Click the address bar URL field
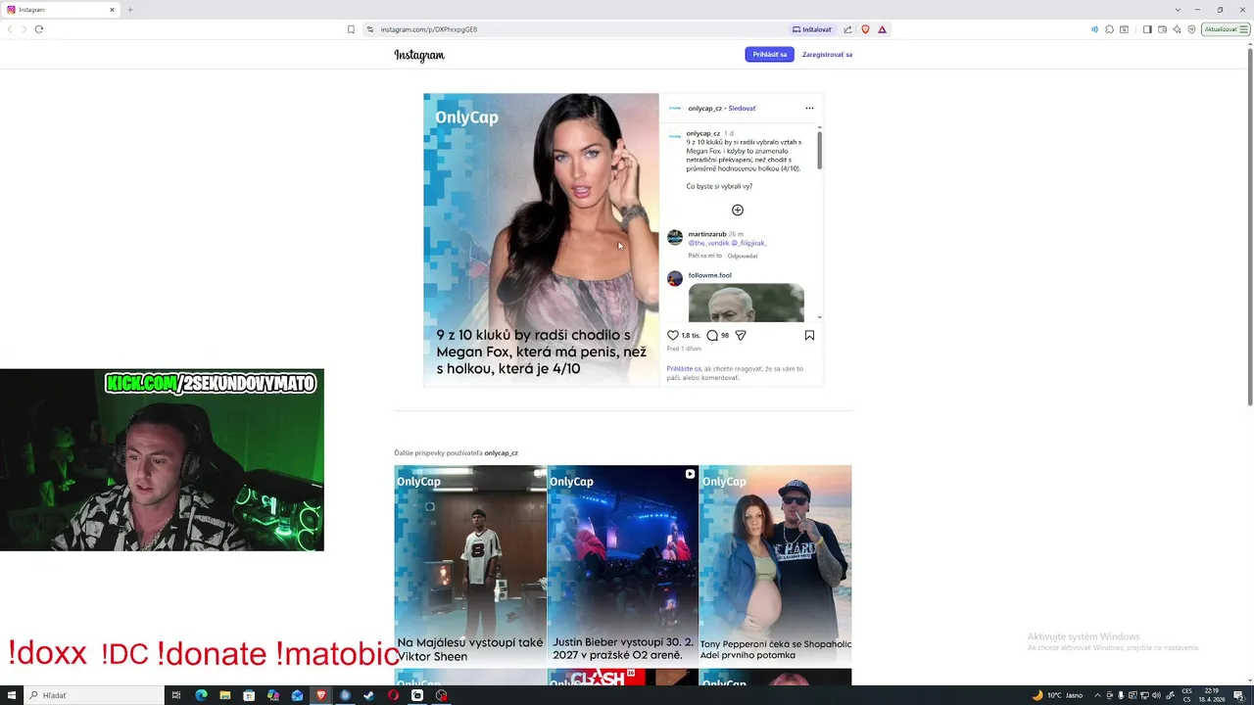 (x=578, y=29)
